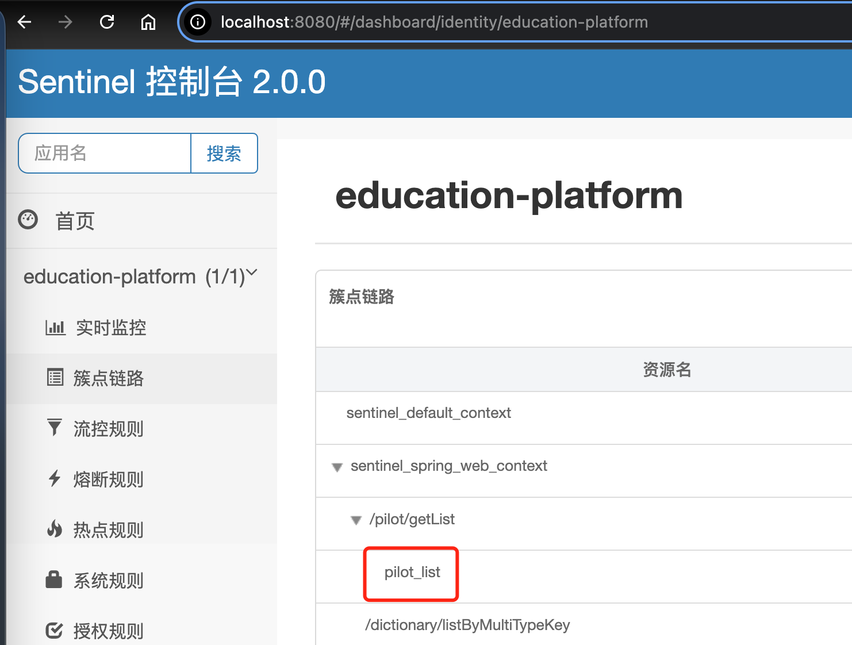
Task: Click the browser back arrow button
Action: click(x=24, y=22)
